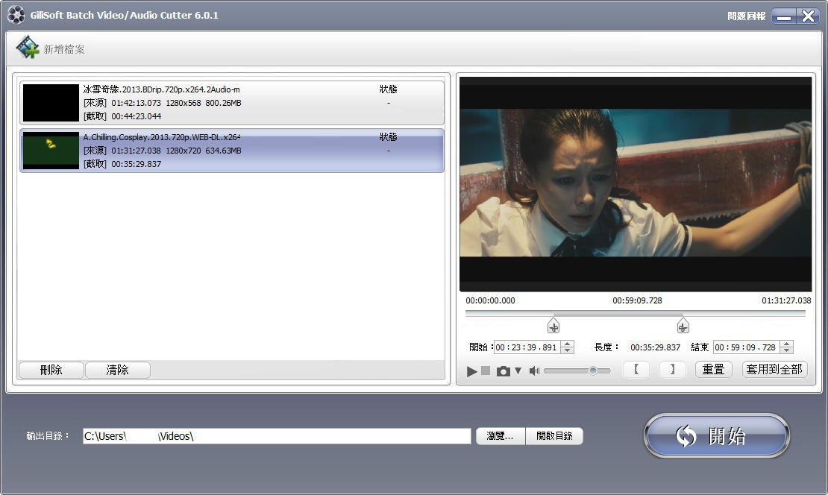Click the 開始 start button

point(717,436)
